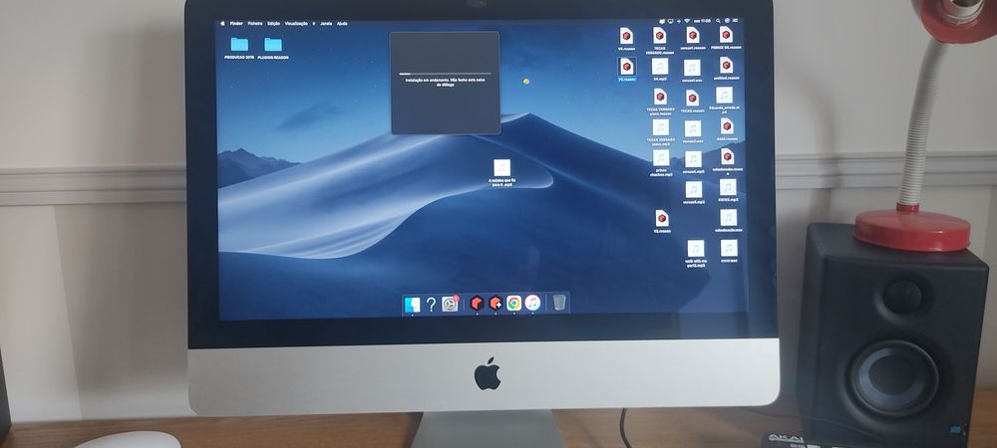Screen dimensions: 997x448
Task: Click the installation progress bar in the dialog
Action: coord(445,74)
